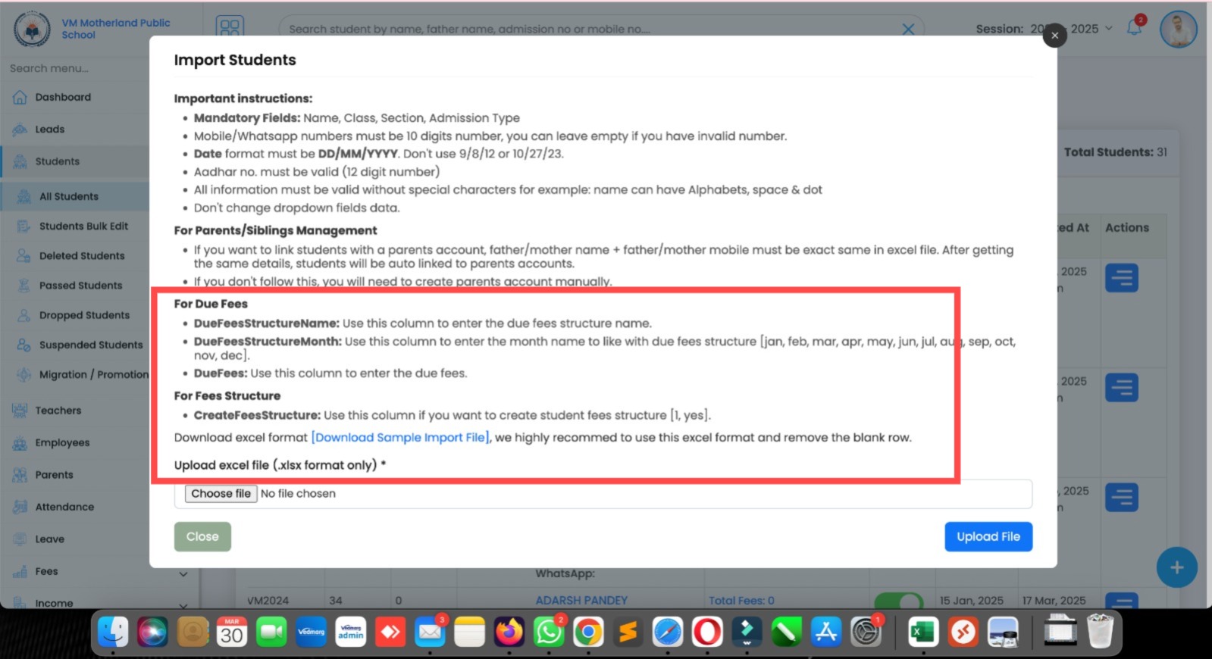Open the Mail app in the dock
1212x659 pixels.
(430, 632)
